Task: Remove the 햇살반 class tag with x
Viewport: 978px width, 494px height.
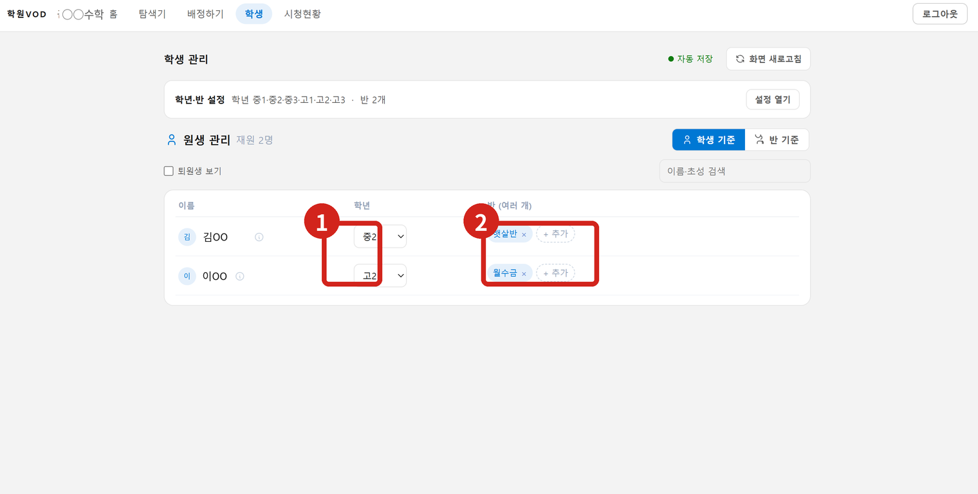Action: click(x=524, y=235)
